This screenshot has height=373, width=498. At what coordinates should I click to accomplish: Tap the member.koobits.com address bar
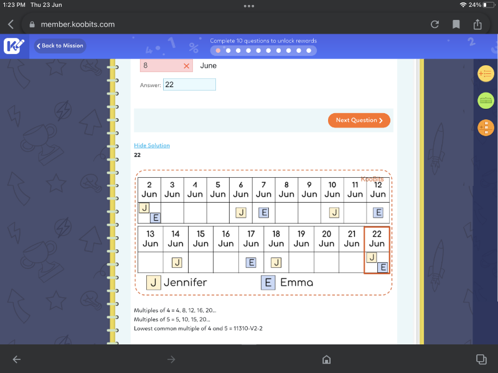pos(78,24)
